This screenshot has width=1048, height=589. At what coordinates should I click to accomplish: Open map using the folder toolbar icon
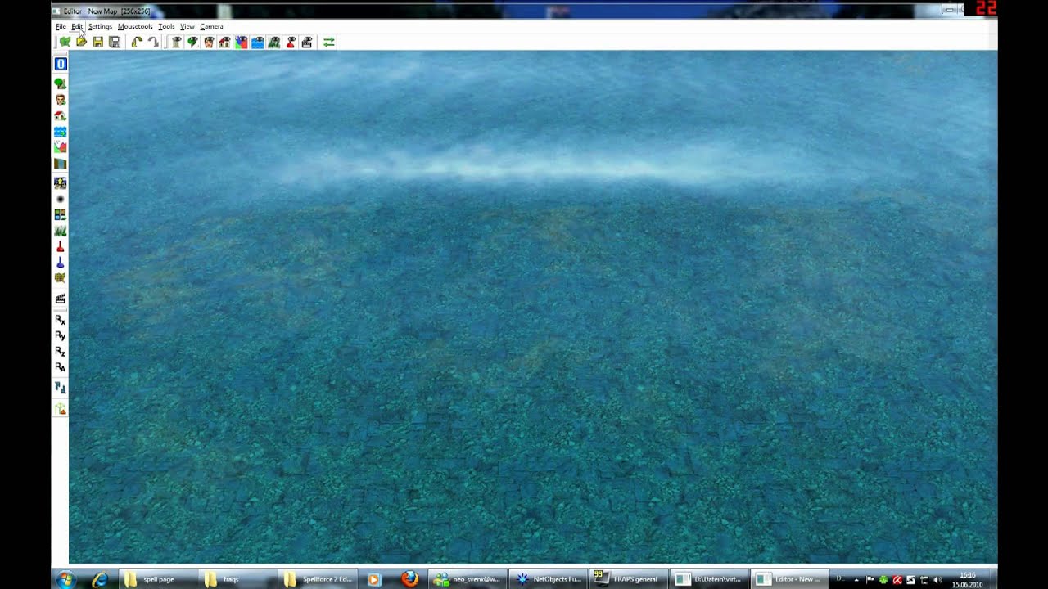click(81, 42)
